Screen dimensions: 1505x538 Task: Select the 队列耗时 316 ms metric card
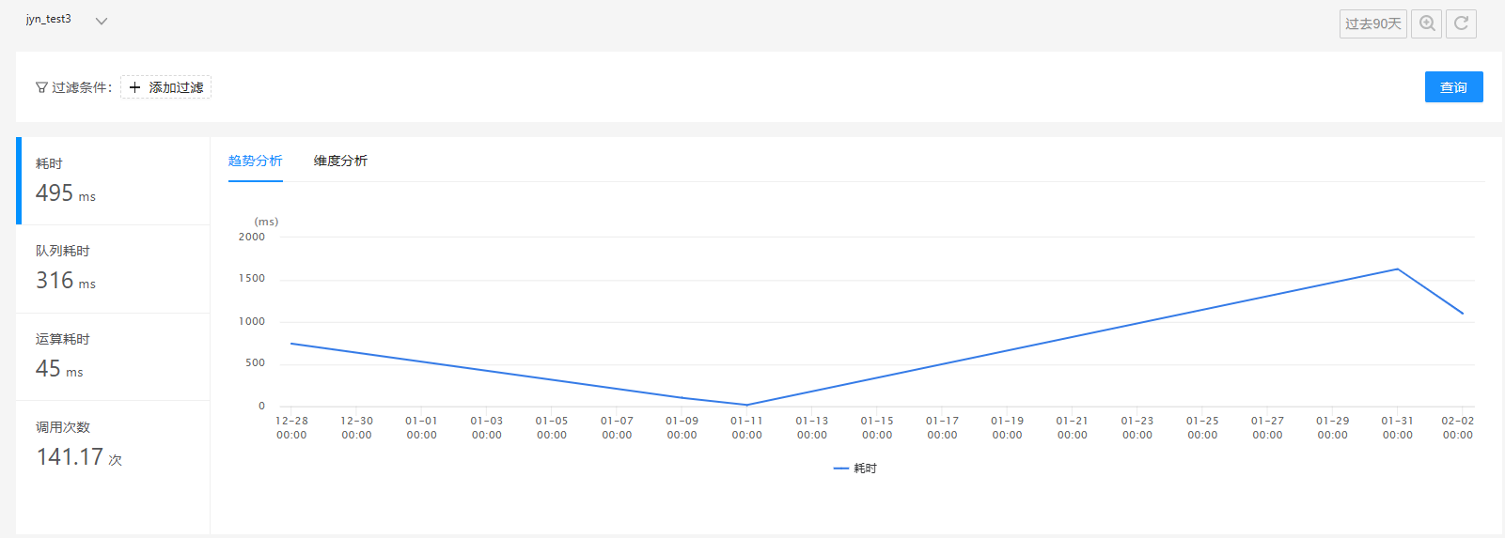(x=113, y=269)
